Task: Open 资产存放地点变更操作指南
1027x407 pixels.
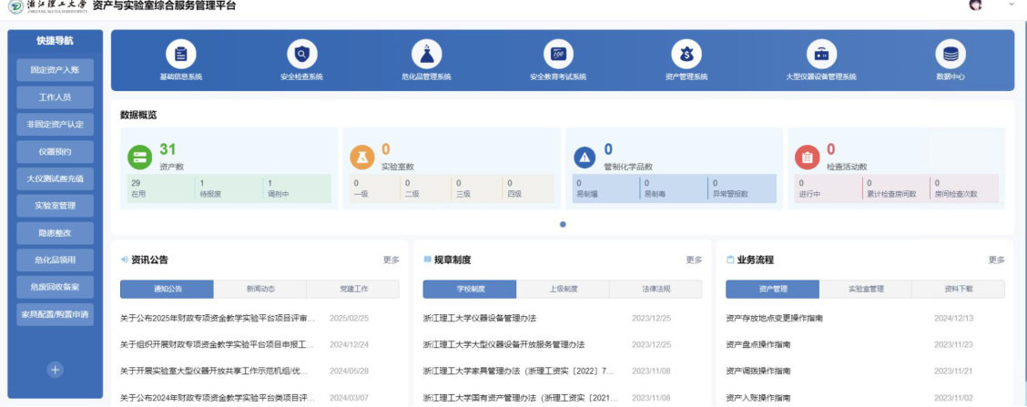Action: tap(774, 319)
